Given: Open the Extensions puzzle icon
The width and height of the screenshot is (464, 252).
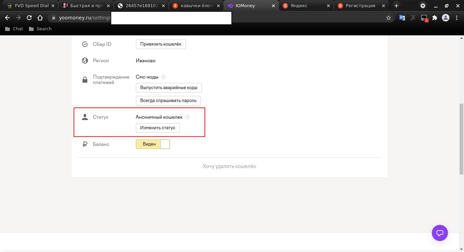Looking at the screenshot, I should (434, 18).
